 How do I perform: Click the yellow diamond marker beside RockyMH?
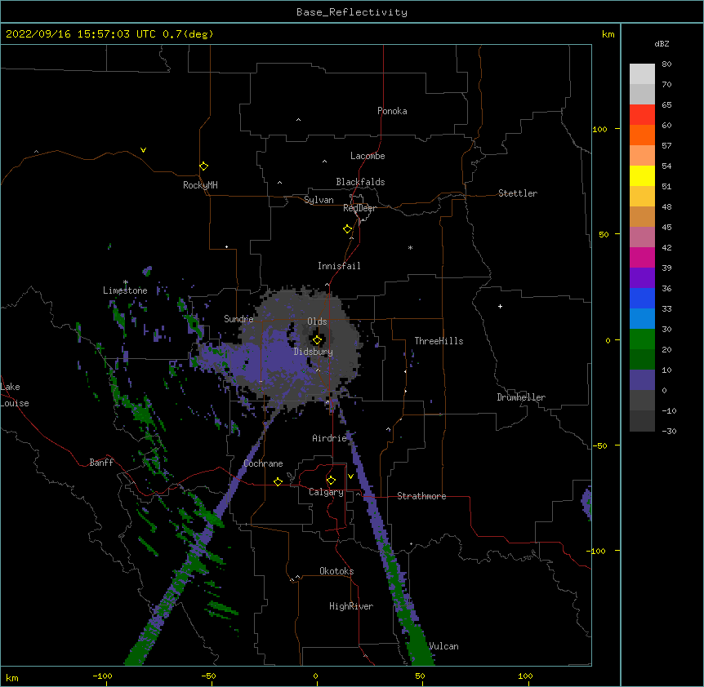coord(203,166)
